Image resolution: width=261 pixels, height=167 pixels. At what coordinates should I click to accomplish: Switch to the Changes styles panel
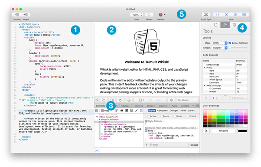(x=174, y=111)
